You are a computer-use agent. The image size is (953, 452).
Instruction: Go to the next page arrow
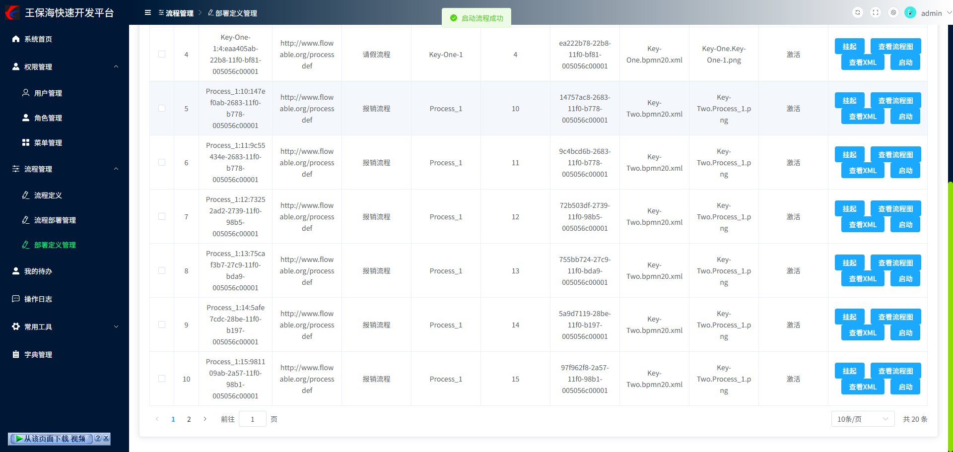[x=205, y=419]
